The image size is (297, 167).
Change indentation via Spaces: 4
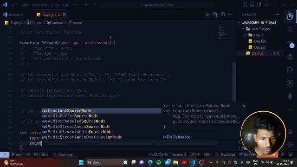[x=179, y=154]
